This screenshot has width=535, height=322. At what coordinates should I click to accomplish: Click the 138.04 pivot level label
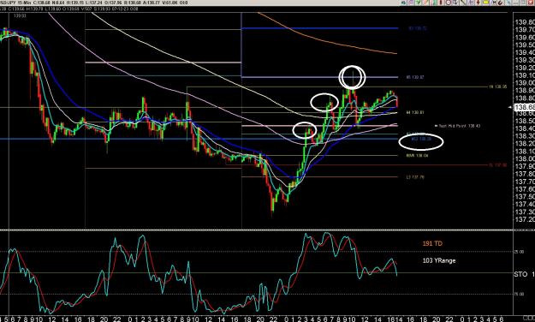tap(417, 156)
